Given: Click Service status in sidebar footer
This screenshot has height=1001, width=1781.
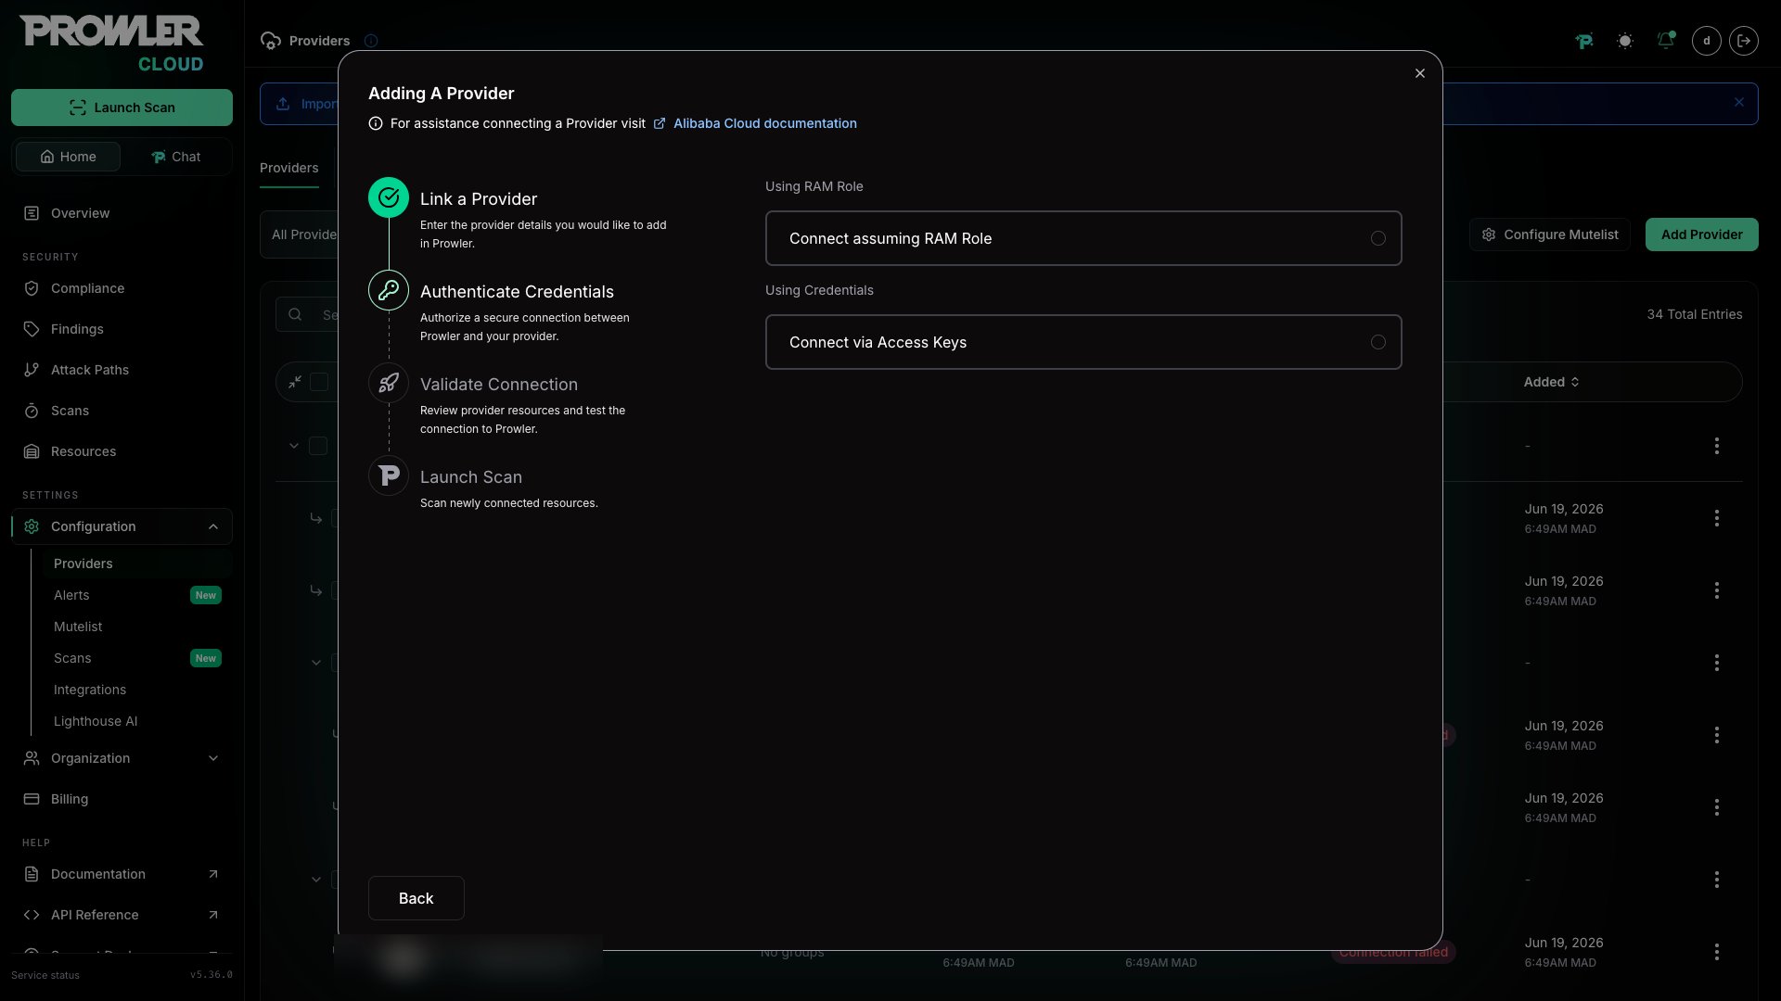Looking at the screenshot, I should (x=45, y=975).
